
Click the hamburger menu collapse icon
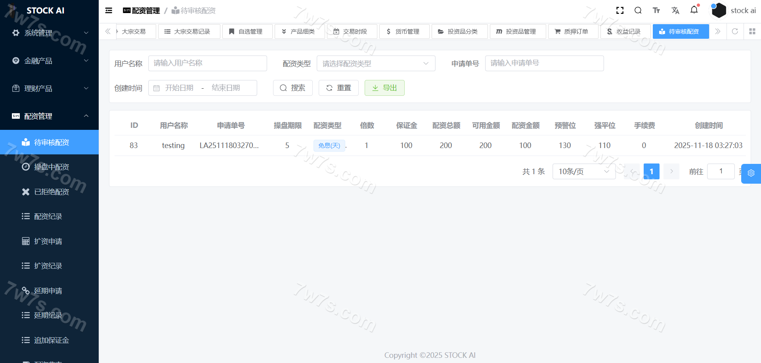tap(109, 11)
